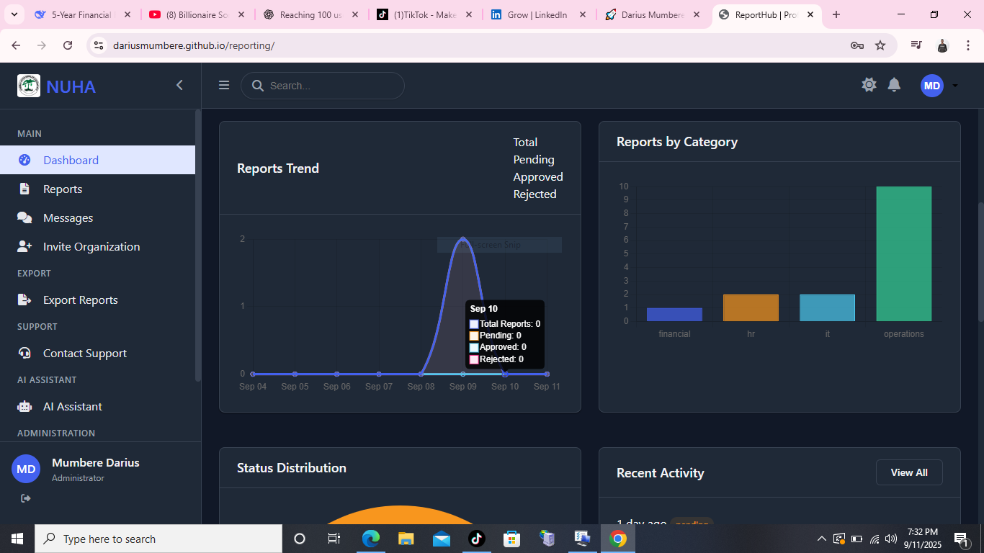Toggle the hamburger menu in the top bar
The height and width of the screenshot is (553, 984).
[224, 85]
